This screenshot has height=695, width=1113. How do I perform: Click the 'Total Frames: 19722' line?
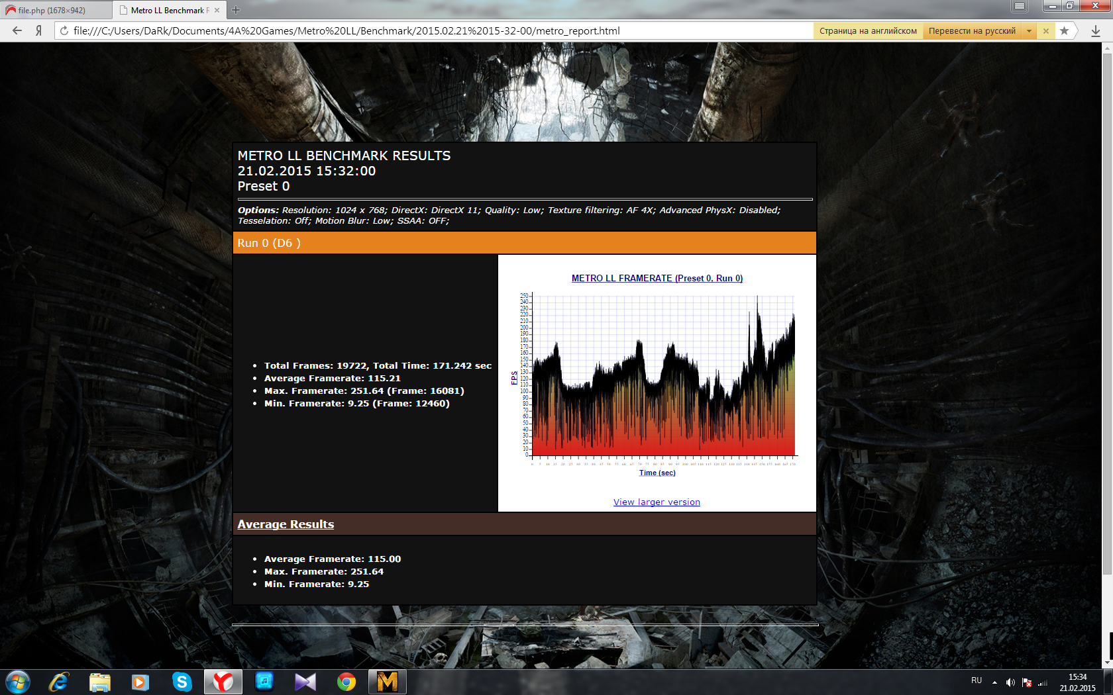(x=378, y=365)
